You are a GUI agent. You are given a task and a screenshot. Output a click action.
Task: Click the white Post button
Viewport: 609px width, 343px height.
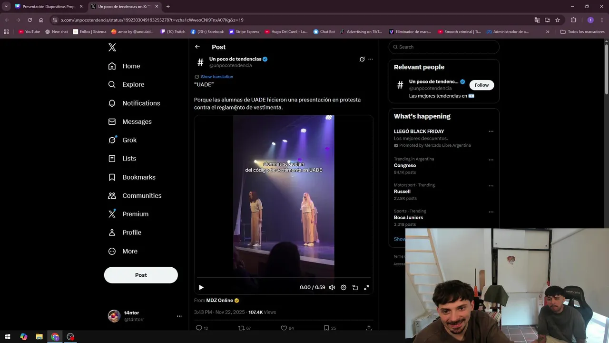pos(141,275)
